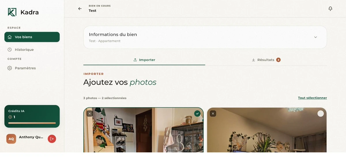Click the credits progress bar
The width and height of the screenshot is (346, 166).
[x=32, y=123]
